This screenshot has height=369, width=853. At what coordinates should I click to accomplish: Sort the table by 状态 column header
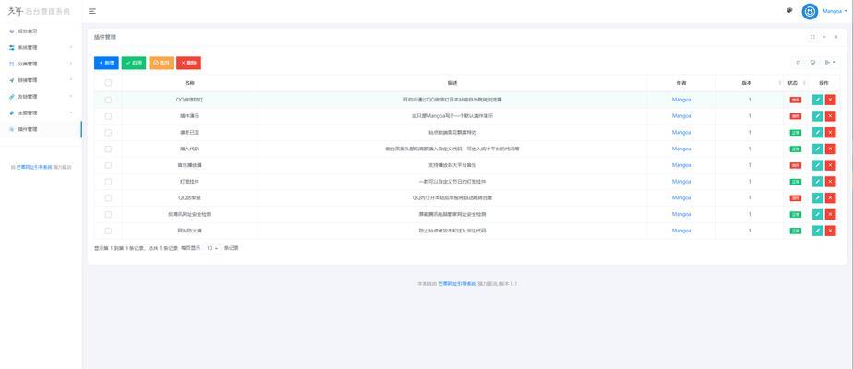(795, 83)
